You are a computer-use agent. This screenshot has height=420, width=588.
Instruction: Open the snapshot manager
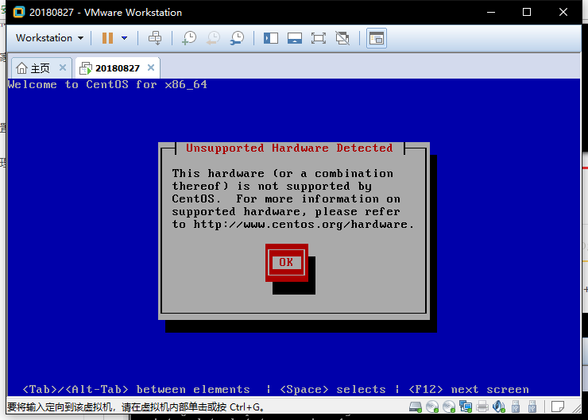[x=238, y=38]
